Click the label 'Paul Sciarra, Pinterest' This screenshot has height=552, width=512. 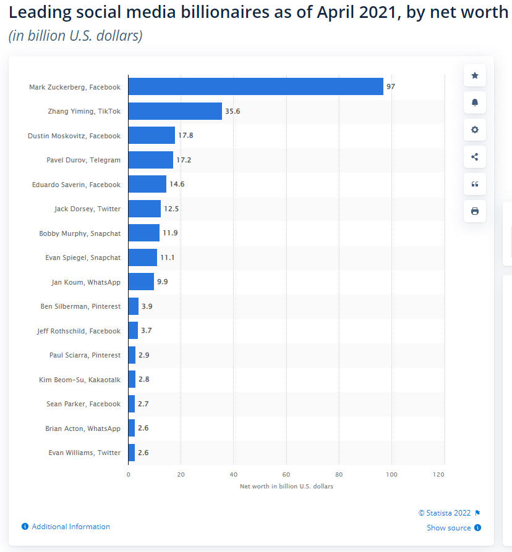[85, 355]
